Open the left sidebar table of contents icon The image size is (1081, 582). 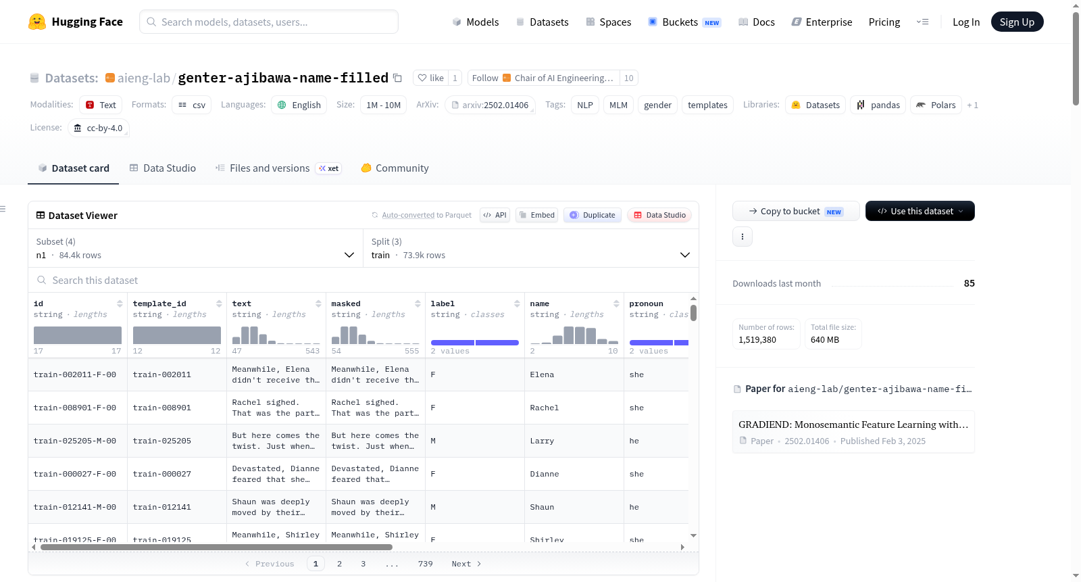(x=3, y=209)
